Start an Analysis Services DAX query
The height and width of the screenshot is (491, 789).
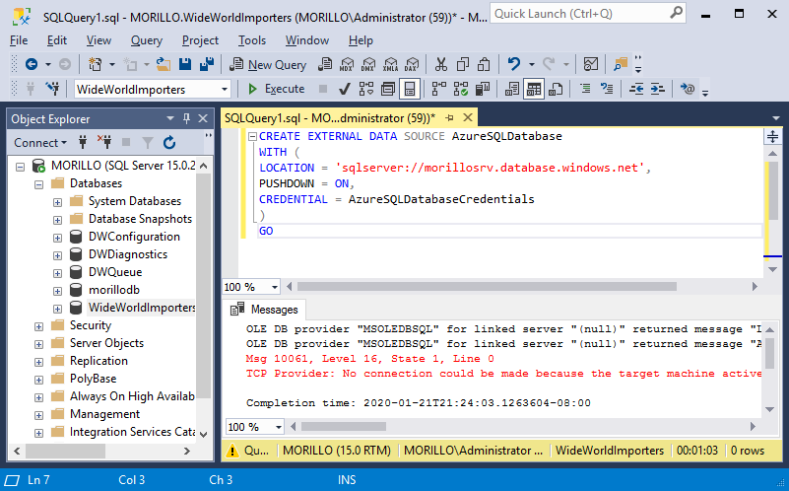(x=412, y=64)
